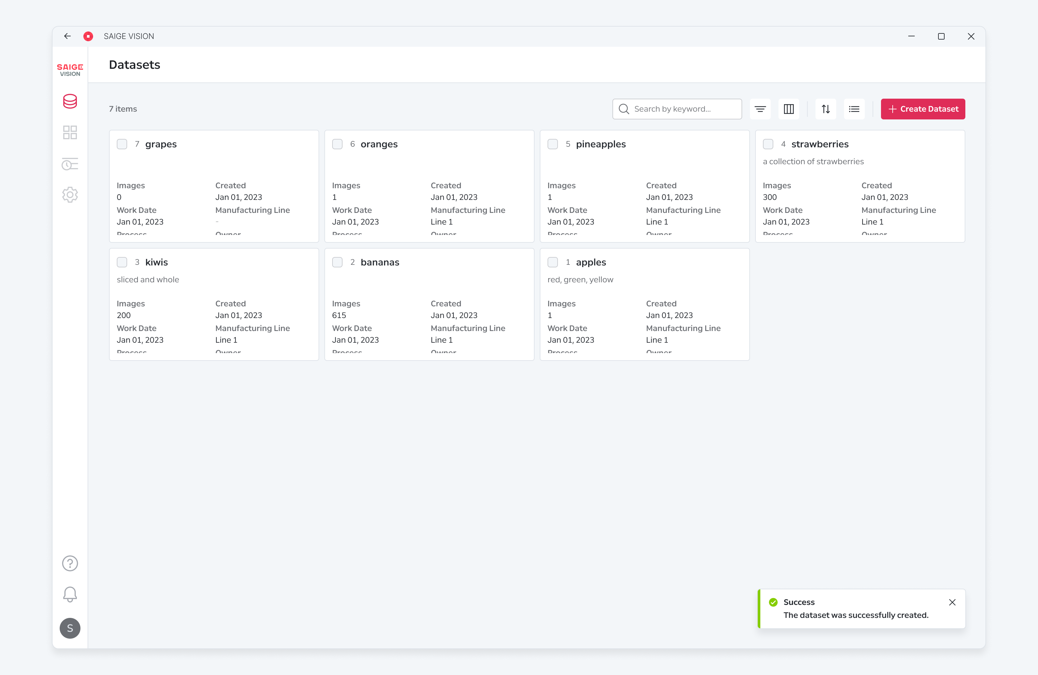Image resolution: width=1038 pixels, height=675 pixels.
Task: Open the help question mark icon
Action: pyautogui.click(x=70, y=563)
